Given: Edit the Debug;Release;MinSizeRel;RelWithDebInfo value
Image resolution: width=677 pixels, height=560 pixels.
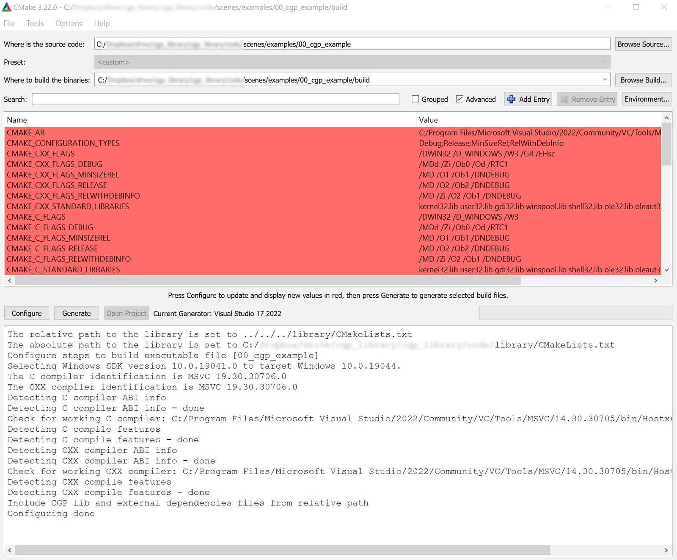Looking at the screenshot, I should (x=491, y=143).
